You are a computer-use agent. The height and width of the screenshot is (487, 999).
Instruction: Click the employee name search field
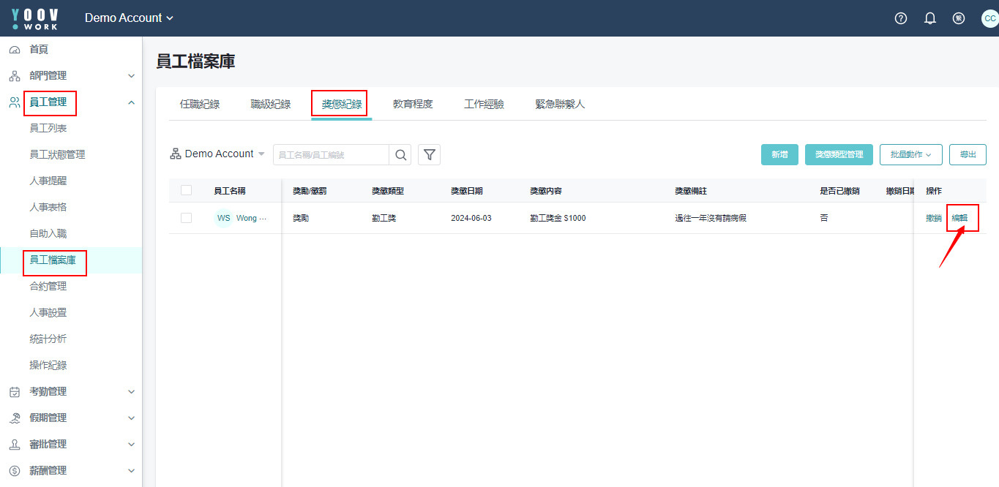pyautogui.click(x=330, y=155)
